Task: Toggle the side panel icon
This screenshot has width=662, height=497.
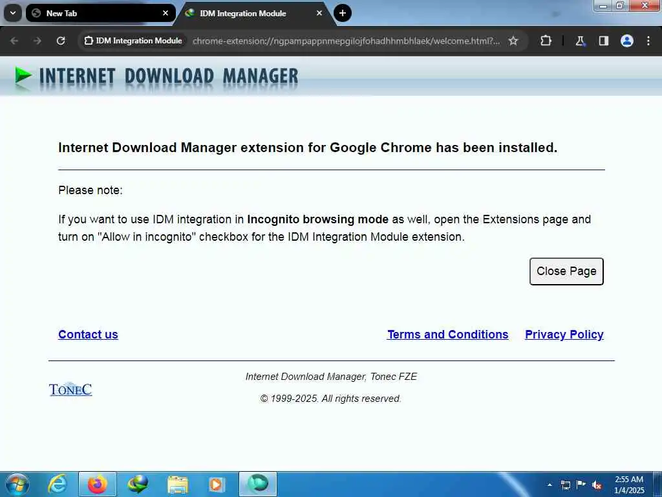Action: click(603, 41)
